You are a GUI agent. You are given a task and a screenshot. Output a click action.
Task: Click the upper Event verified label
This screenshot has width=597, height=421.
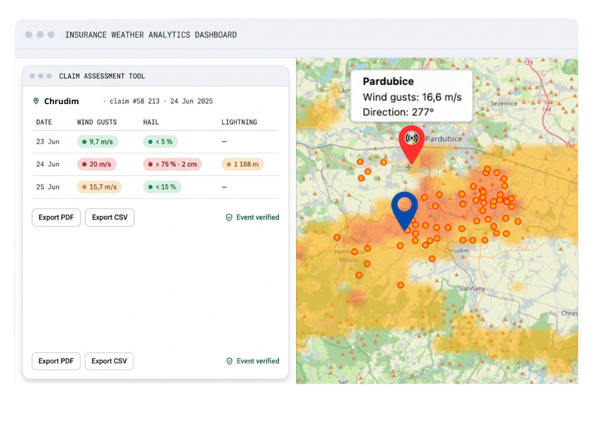(258, 218)
